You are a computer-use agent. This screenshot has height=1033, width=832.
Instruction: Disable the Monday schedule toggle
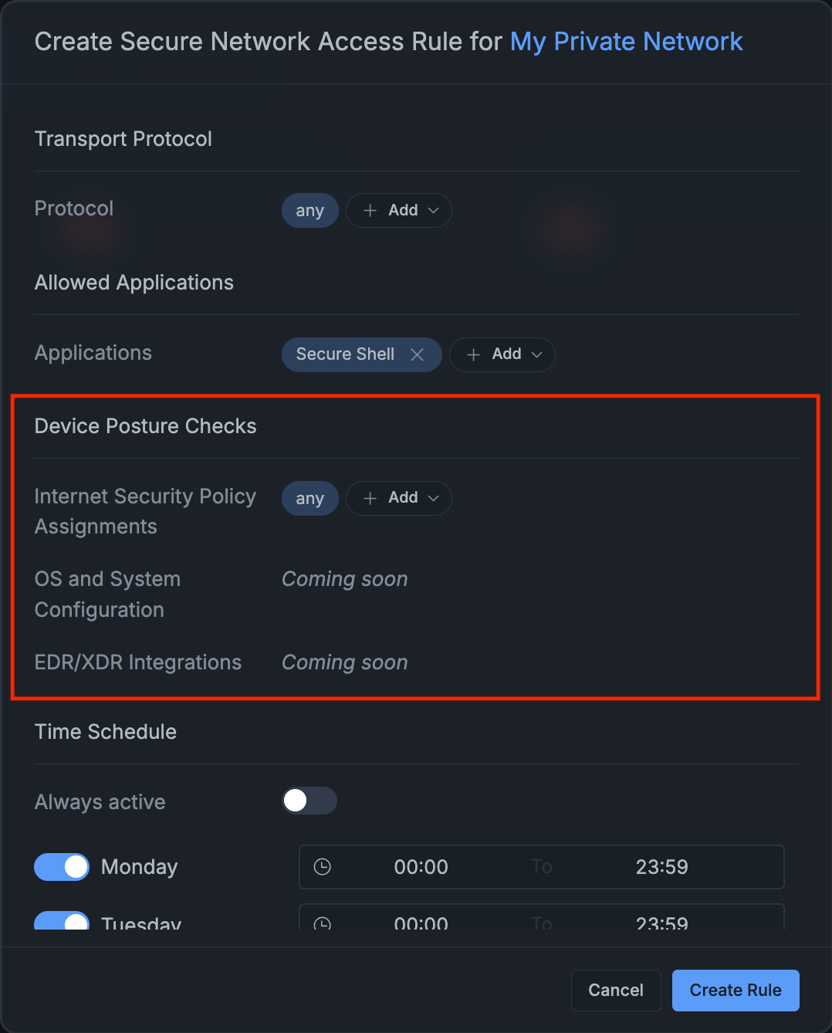click(x=61, y=867)
